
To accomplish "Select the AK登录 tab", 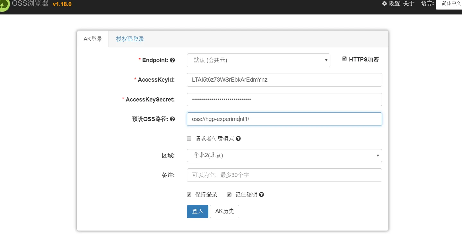I will point(93,39).
